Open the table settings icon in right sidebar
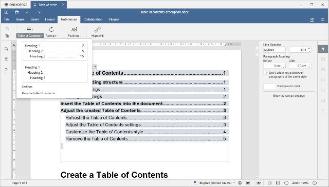The width and height of the screenshot is (329, 187). [x=323, y=59]
